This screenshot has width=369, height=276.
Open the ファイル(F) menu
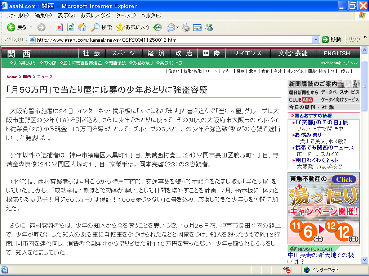coord(17,15)
